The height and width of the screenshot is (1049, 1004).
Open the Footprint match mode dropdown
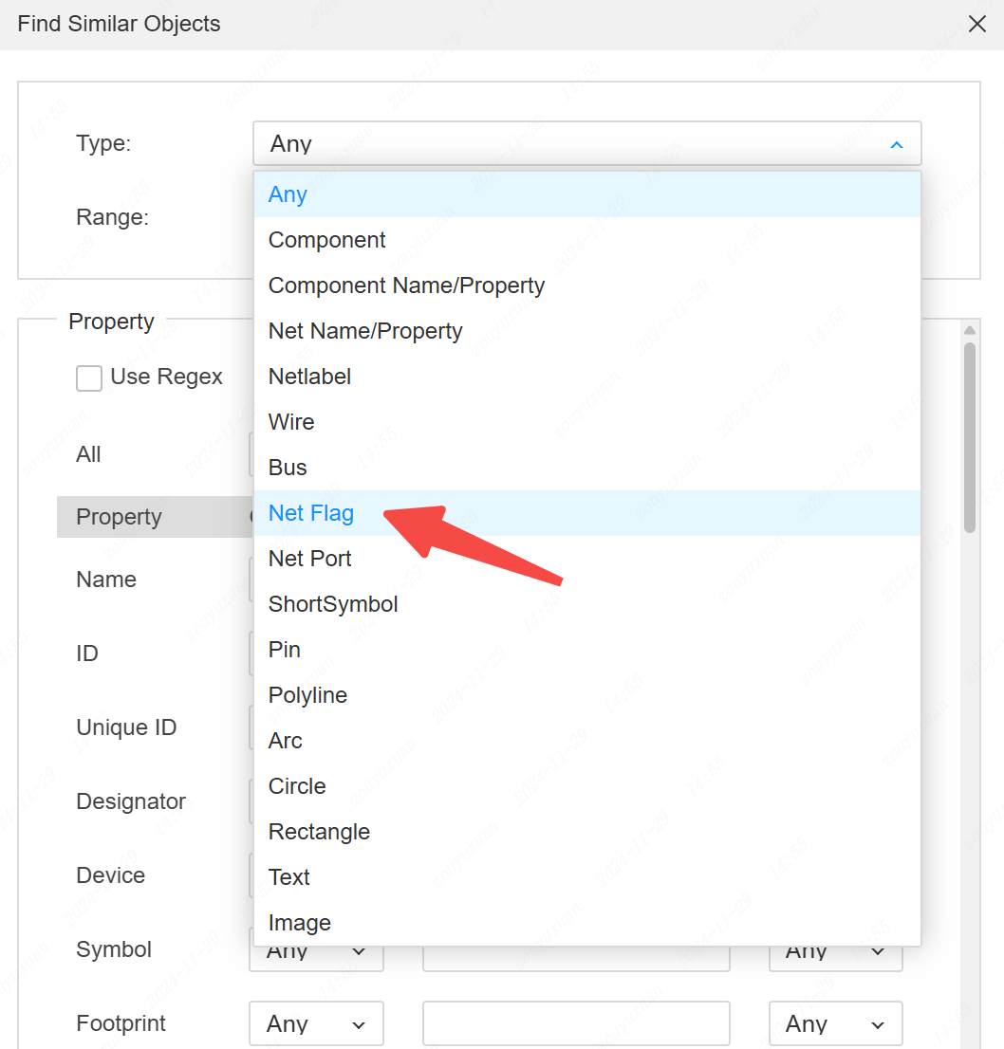coord(316,1024)
